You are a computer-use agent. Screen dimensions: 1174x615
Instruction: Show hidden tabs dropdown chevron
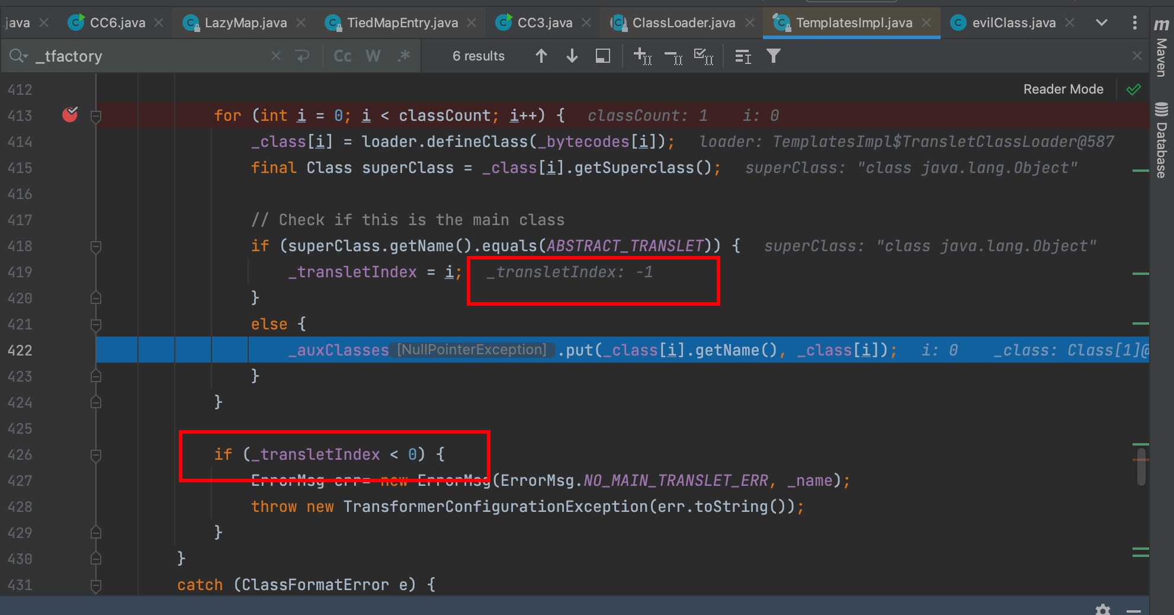[x=1102, y=23]
